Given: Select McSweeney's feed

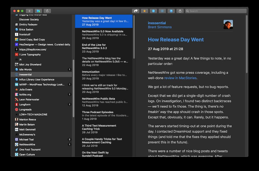Looking at the screenshot, I should point(41,134).
